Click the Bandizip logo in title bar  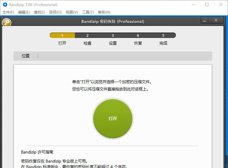5,5
